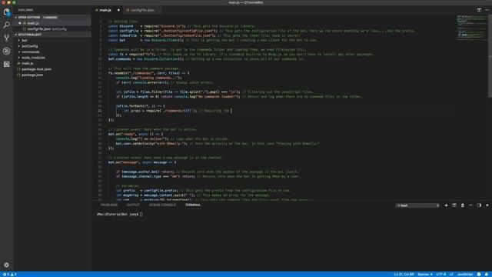Image resolution: width=492 pixels, height=277 pixels.
Task: Open the Extensions view in activity bar
Action: pos(7,64)
